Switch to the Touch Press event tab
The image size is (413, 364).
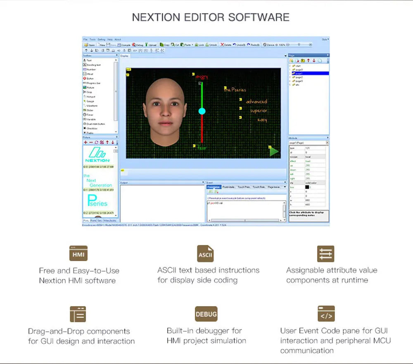[x=243, y=187]
